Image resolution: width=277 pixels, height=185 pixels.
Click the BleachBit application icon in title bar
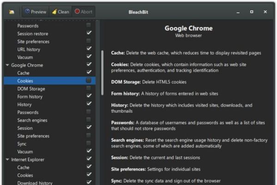click(x=12, y=12)
